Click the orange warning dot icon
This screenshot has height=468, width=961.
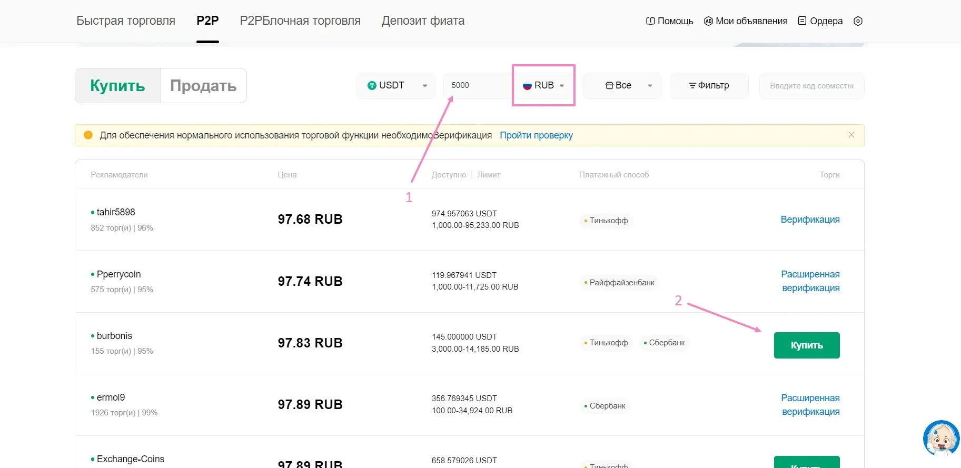(x=88, y=135)
